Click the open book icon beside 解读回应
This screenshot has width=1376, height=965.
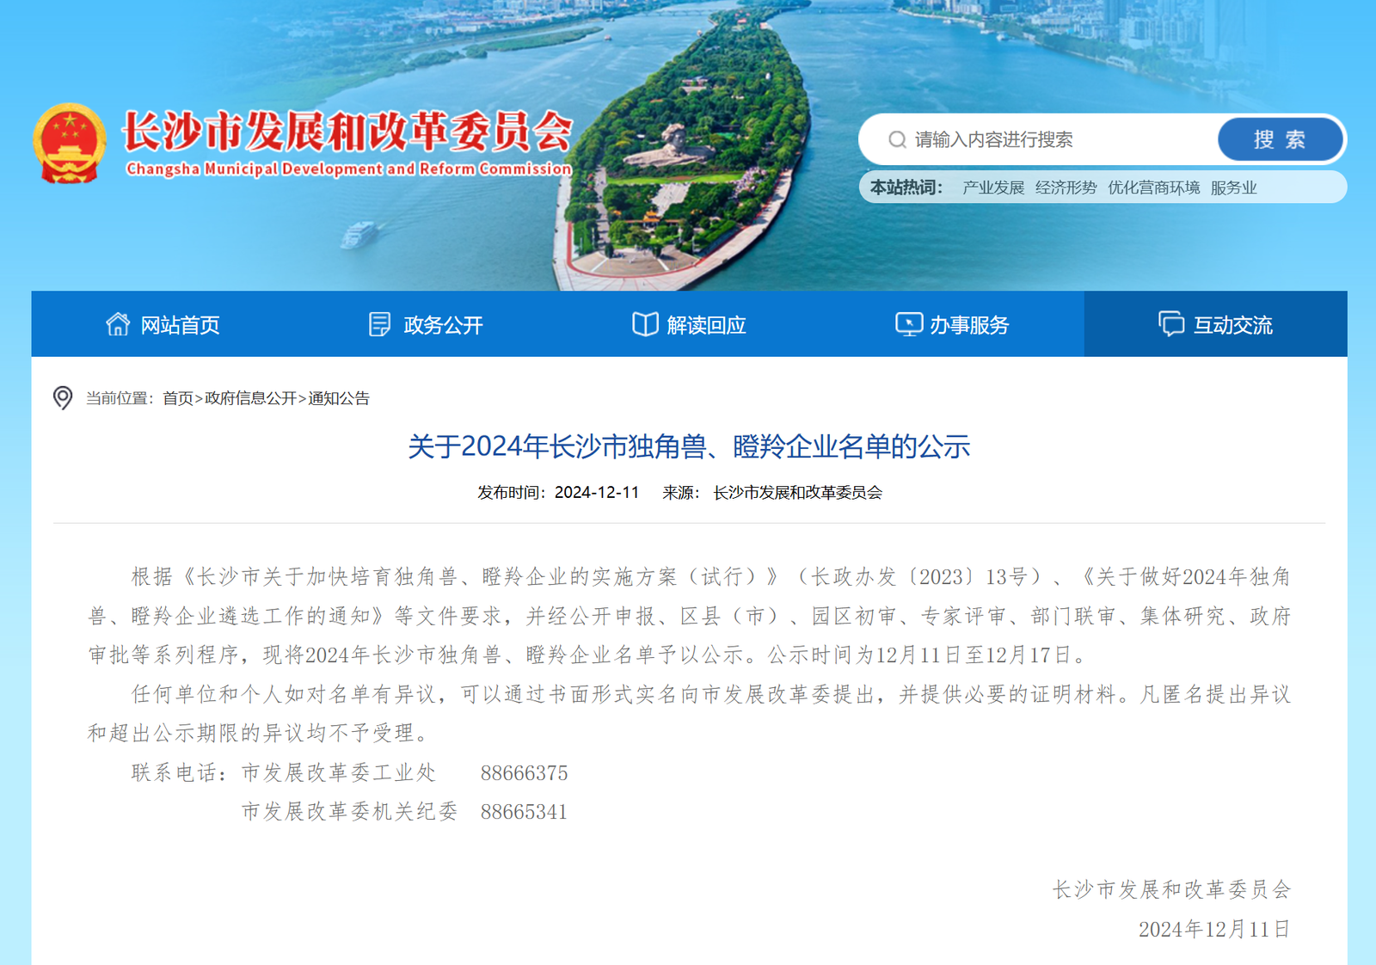(645, 324)
